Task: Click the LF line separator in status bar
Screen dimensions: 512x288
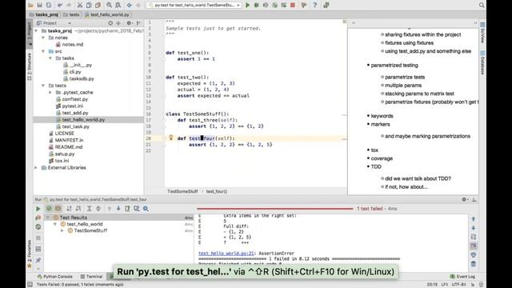Action: click(445, 285)
